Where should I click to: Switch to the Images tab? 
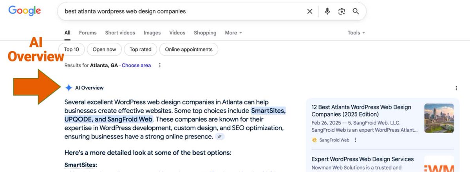[x=152, y=33]
